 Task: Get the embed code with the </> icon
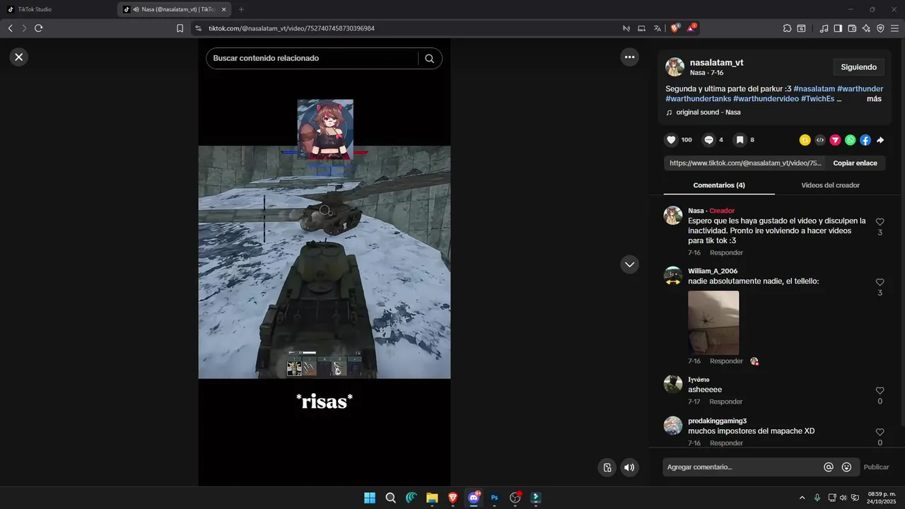820,140
